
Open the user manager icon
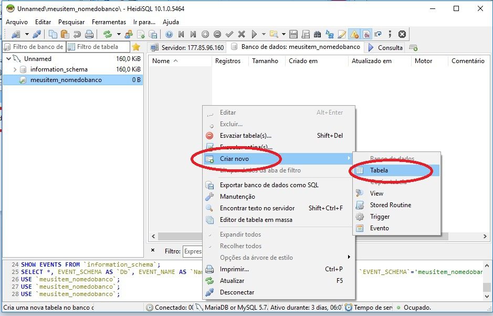(x=128, y=34)
